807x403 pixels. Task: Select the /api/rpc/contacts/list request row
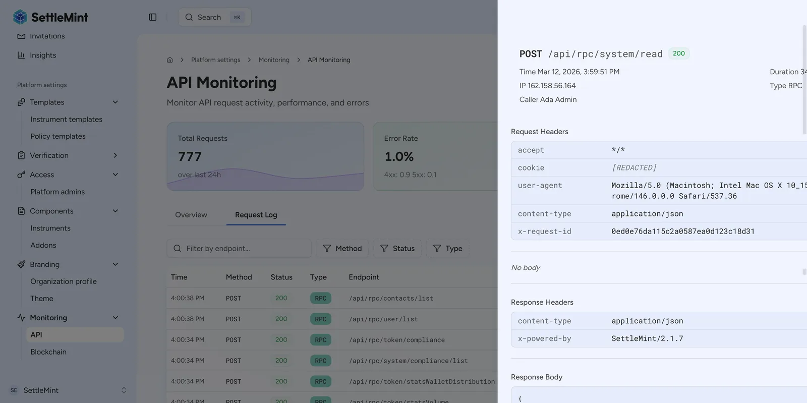click(332, 298)
